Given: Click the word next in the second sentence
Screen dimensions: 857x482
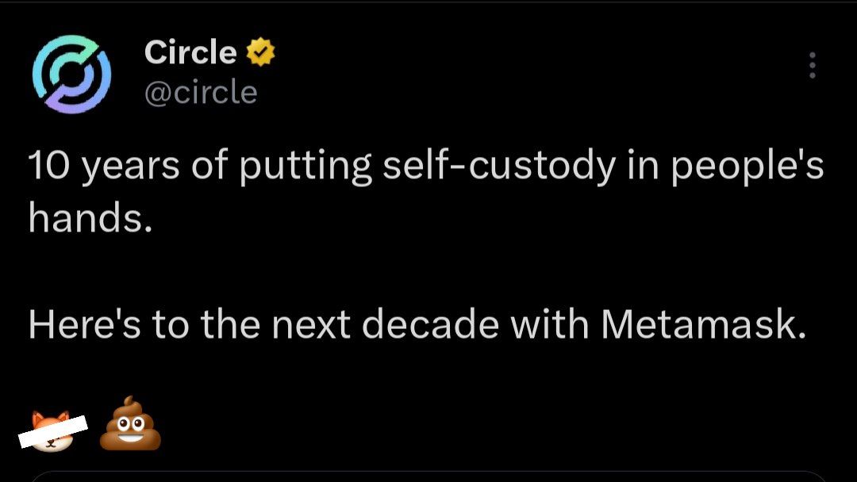Looking at the screenshot, I should tap(310, 325).
